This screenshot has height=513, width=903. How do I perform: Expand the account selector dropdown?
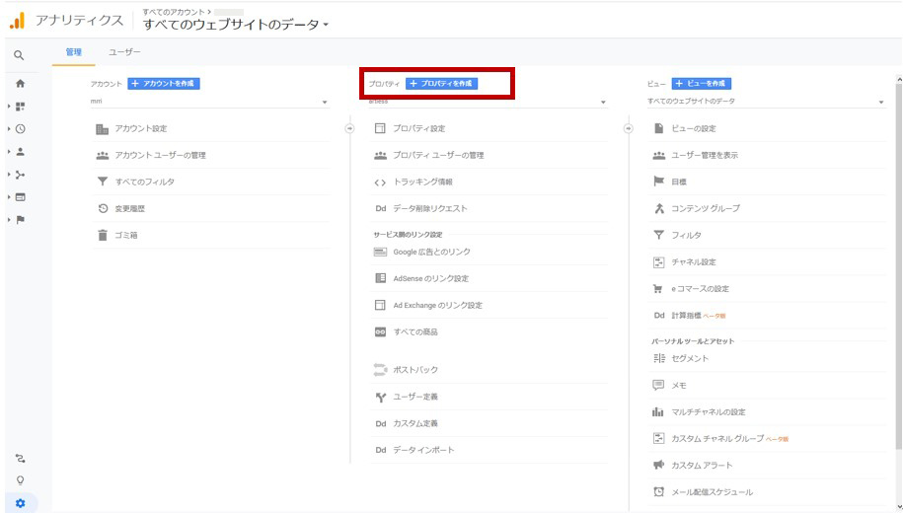(x=324, y=103)
